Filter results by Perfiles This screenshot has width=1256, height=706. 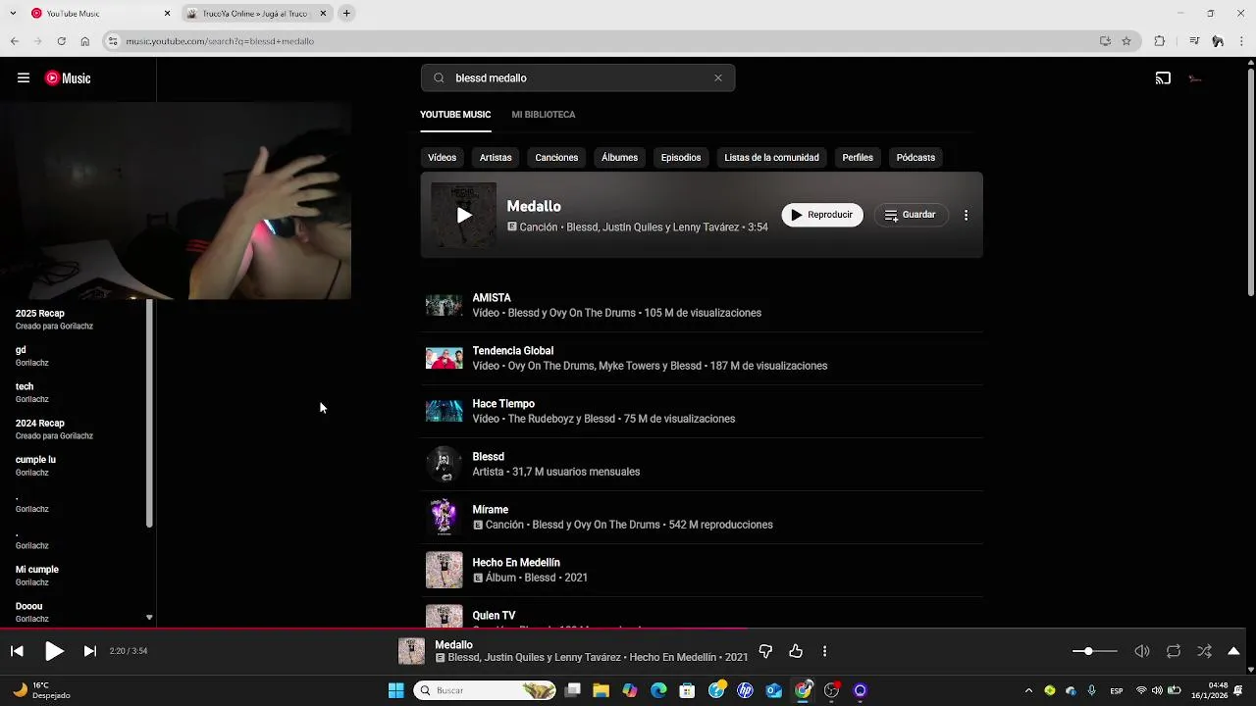(858, 157)
